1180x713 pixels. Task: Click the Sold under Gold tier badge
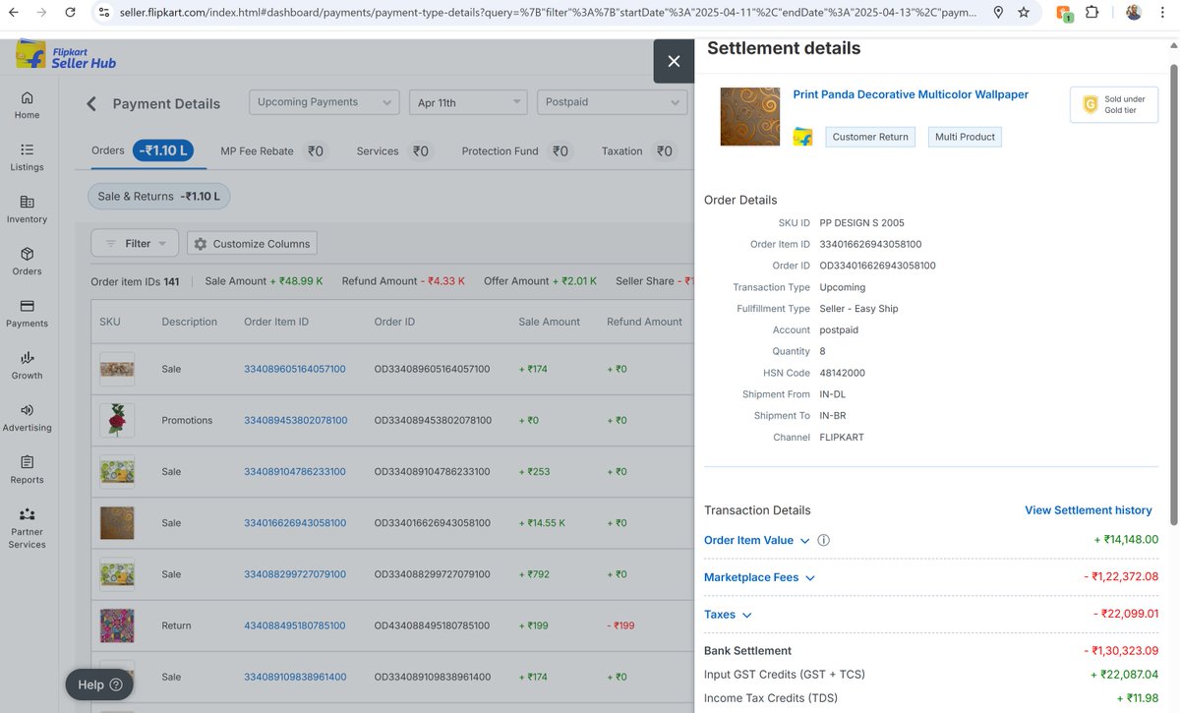tap(1114, 104)
